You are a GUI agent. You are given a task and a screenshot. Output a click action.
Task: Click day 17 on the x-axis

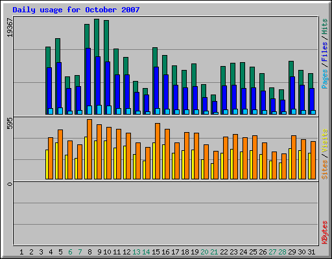175,252
